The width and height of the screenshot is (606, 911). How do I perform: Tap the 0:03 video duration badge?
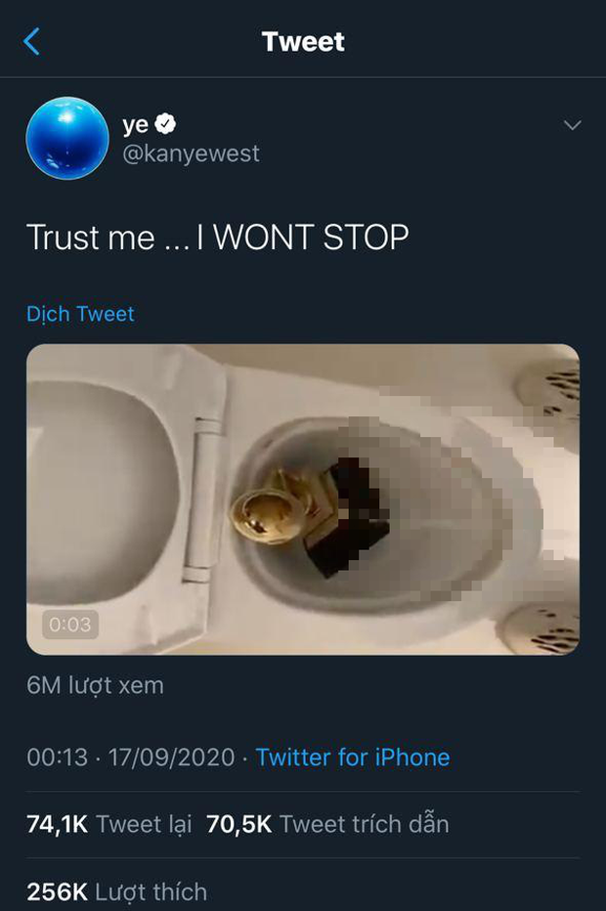pyautogui.click(x=69, y=625)
